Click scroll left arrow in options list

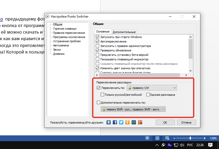[x=97, y=75]
